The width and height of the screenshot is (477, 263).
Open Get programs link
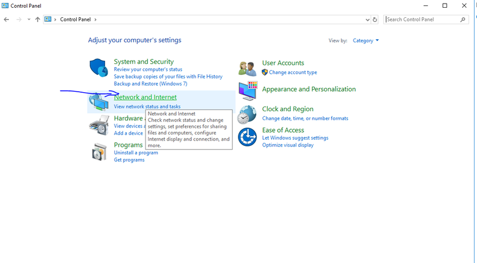129,160
